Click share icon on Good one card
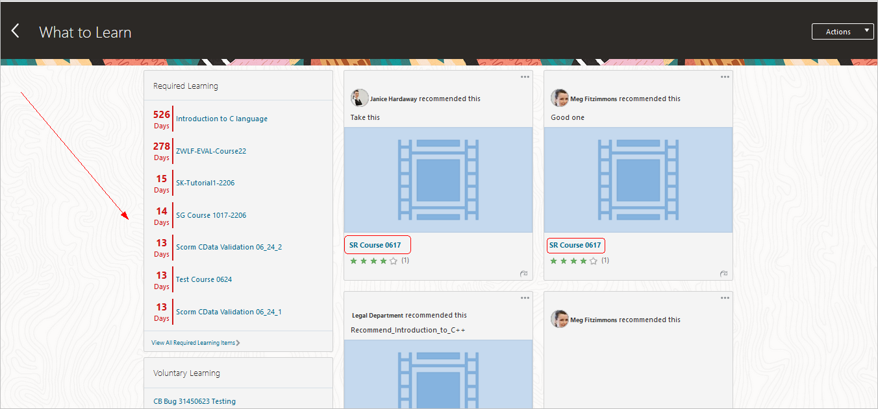This screenshot has width=878, height=409. click(723, 274)
